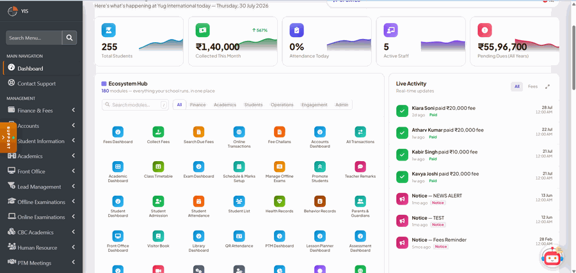This screenshot has width=576, height=273.
Task: Open the Pending Dues stat card
Action: (515, 41)
